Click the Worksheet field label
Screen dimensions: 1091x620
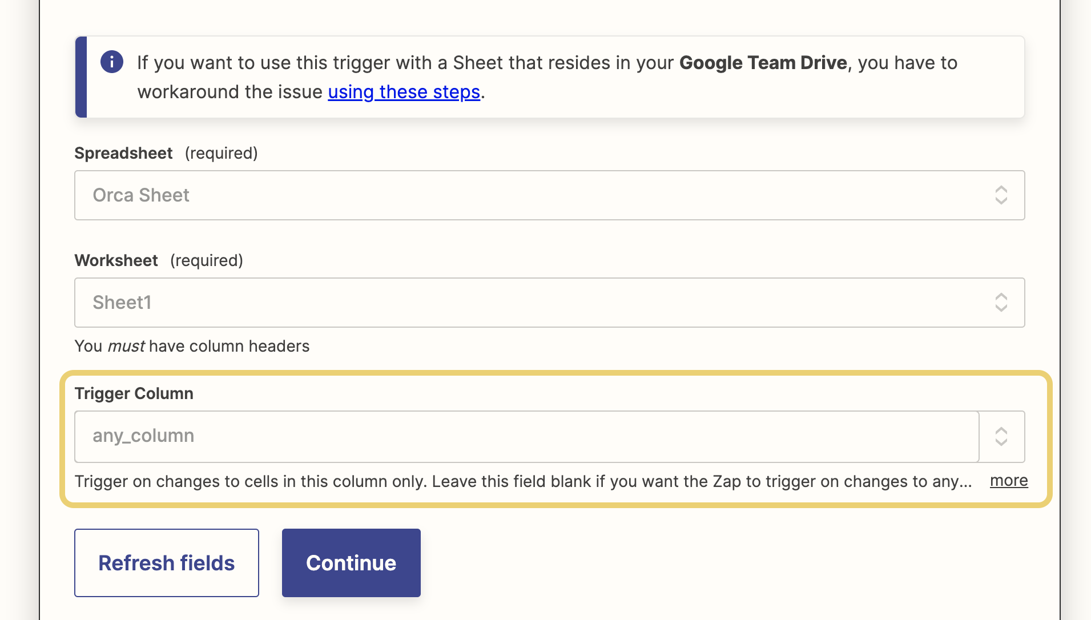(116, 260)
